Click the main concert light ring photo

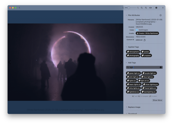(x=65, y=62)
